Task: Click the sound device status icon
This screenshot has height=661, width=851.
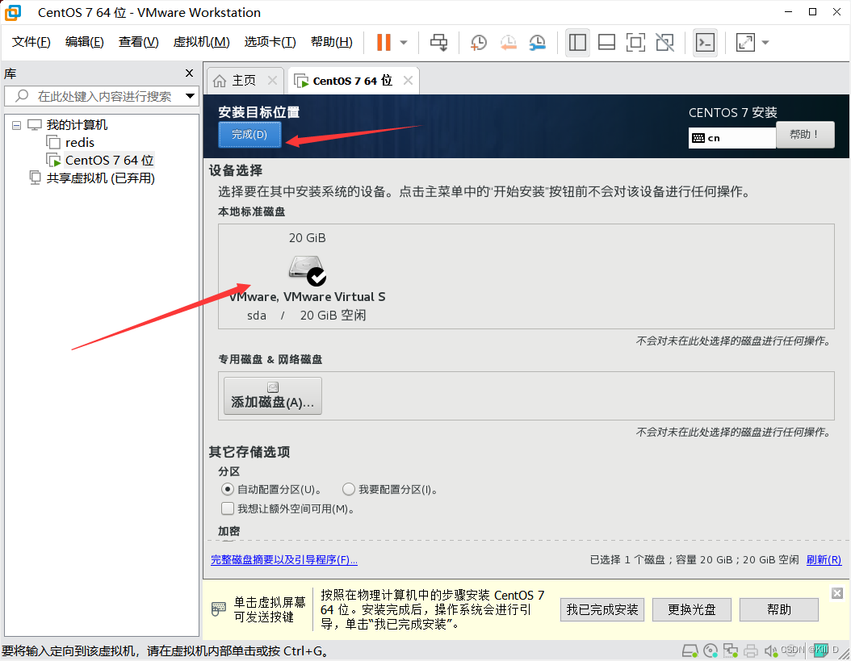Action: point(769,650)
